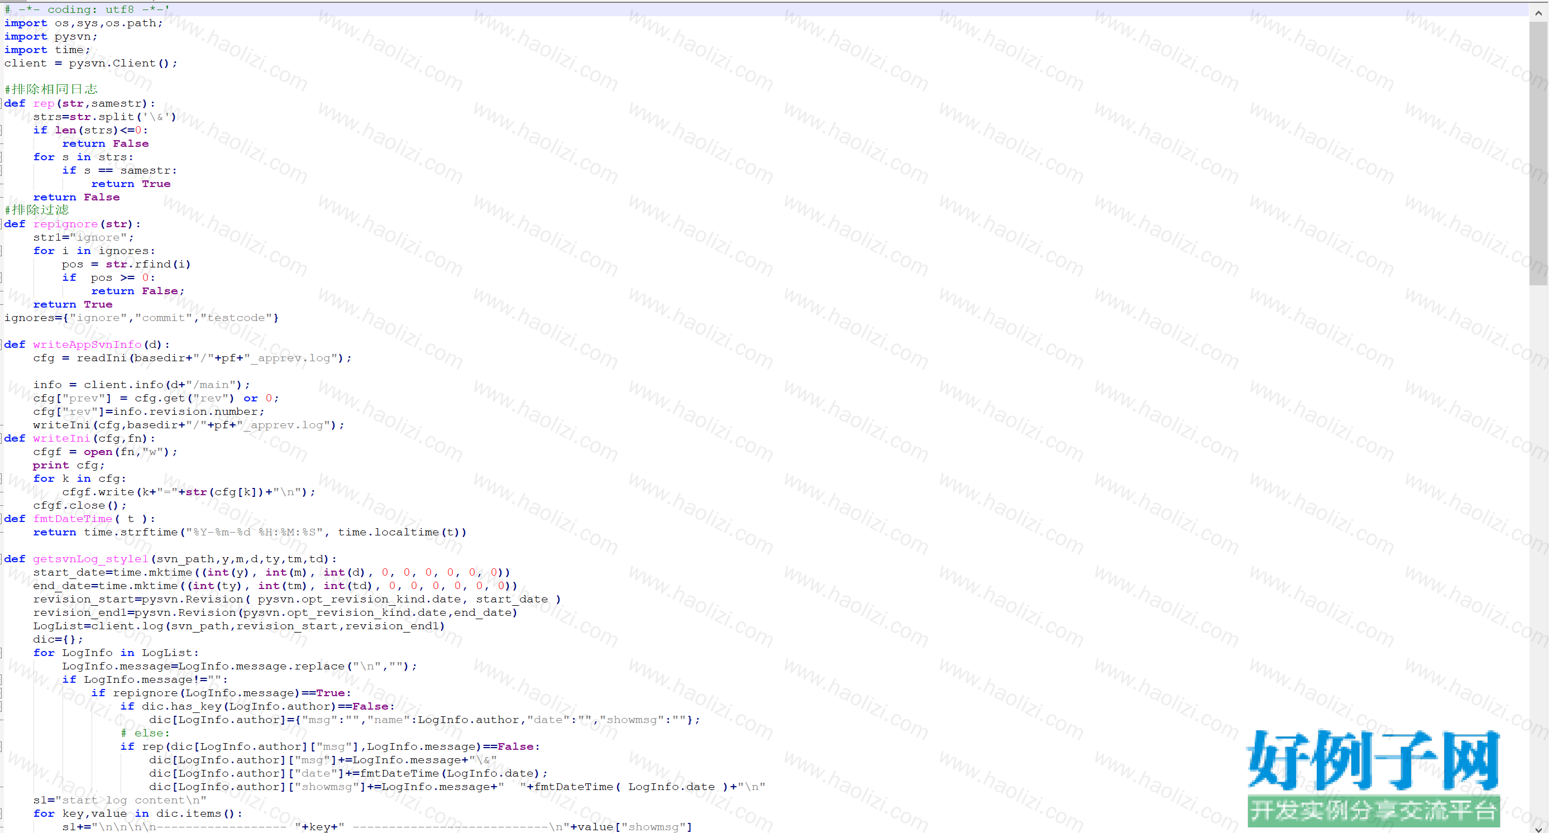The width and height of the screenshot is (1549, 833).
Task: Click the line 'import time;'
Action: pyautogui.click(x=47, y=50)
